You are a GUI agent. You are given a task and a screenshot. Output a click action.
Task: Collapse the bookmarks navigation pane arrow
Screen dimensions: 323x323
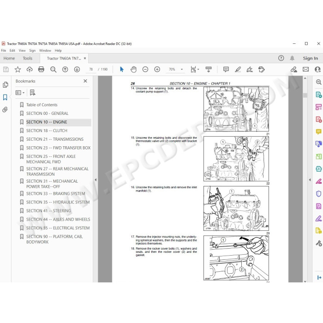click(x=96, y=180)
